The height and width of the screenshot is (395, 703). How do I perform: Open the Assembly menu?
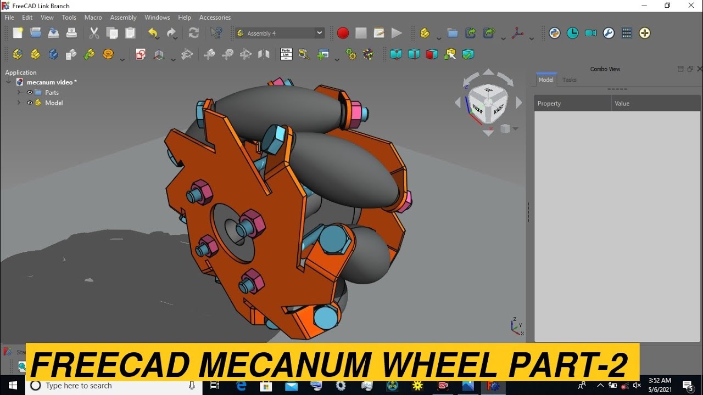point(123,18)
